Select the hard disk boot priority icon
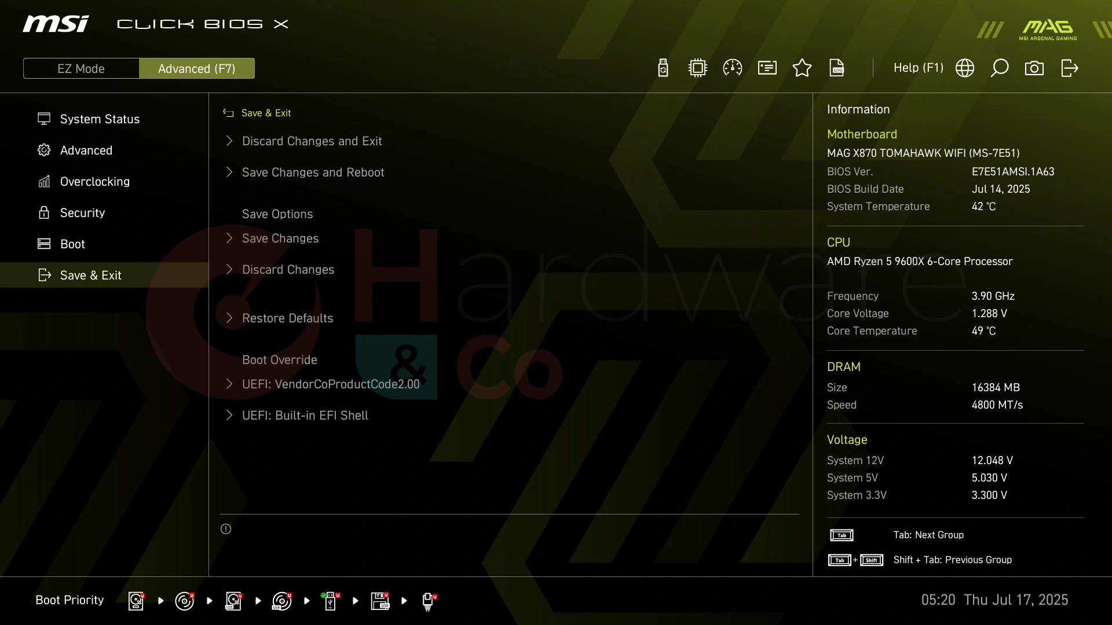Viewport: 1112px width, 625px height. pos(136,601)
